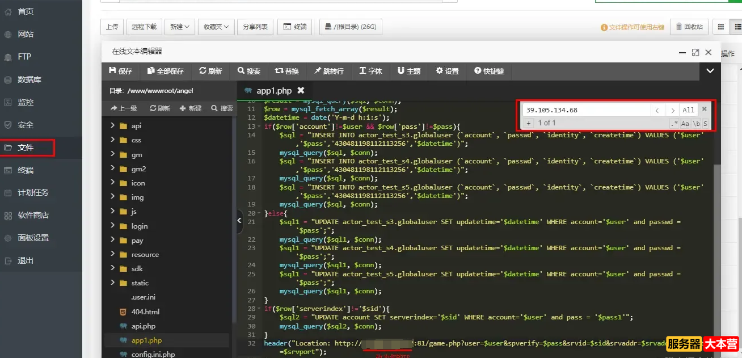Open 首页 in the left sidebar
This screenshot has height=358, width=742.
click(x=26, y=11)
